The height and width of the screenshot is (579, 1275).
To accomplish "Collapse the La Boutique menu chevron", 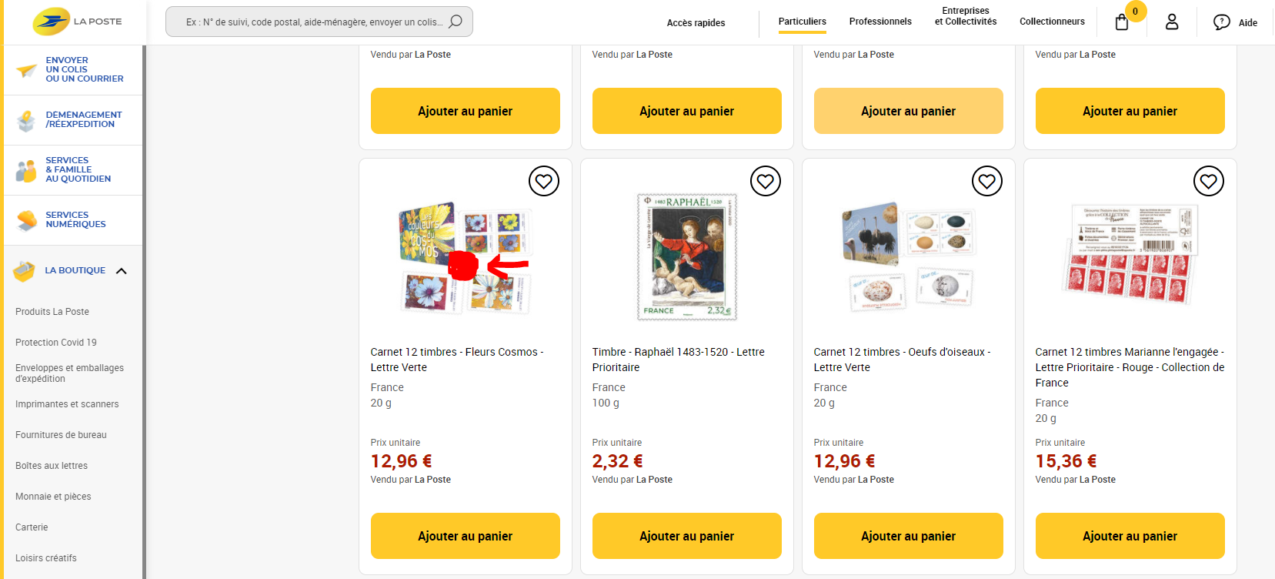I will pos(122,271).
